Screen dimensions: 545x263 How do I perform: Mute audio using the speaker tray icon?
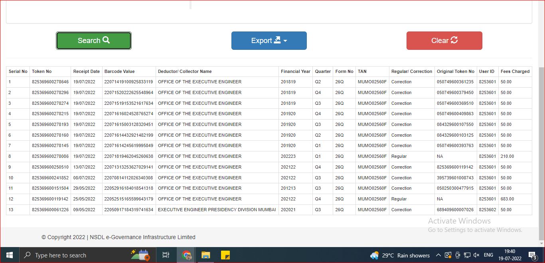[x=476, y=255]
